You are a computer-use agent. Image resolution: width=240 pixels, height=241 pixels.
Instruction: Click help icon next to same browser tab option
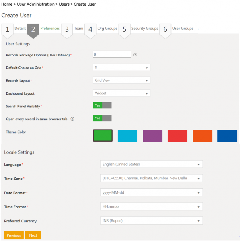[x=72, y=119]
